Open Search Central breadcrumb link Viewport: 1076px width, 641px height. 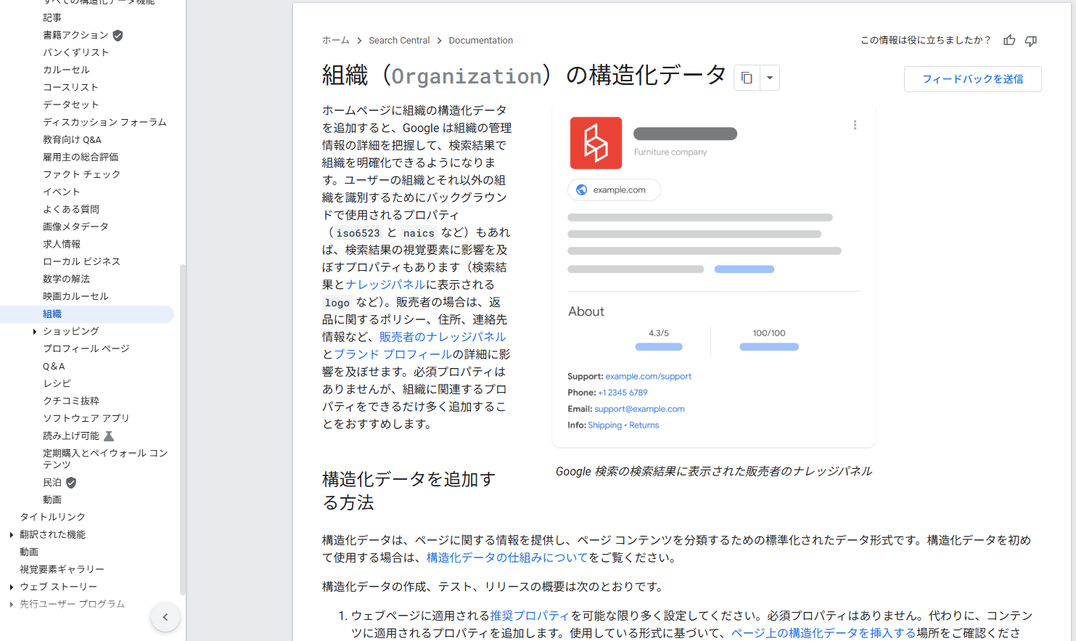pos(399,41)
